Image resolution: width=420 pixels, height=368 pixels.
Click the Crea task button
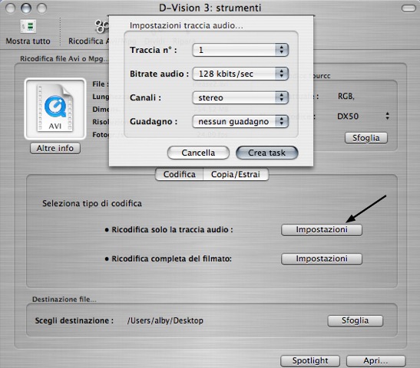pos(266,153)
